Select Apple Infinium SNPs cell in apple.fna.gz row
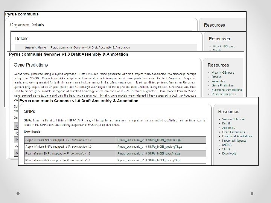The height and width of the screenshot is (203, 271). point(70,140)
